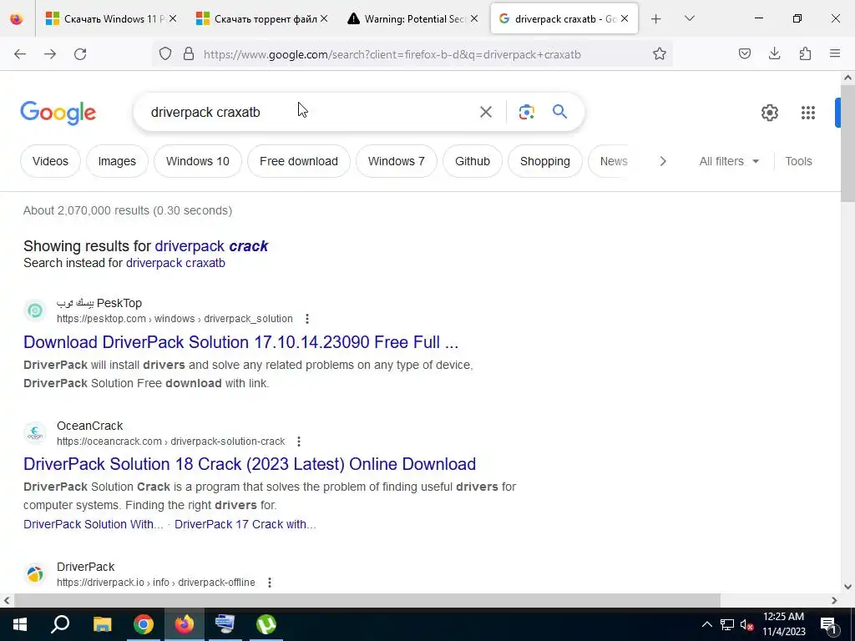Image resolution: width=855 pixels, height=641 pixels.
Task: Open Google apps grid
Action: tap(807, 113)
